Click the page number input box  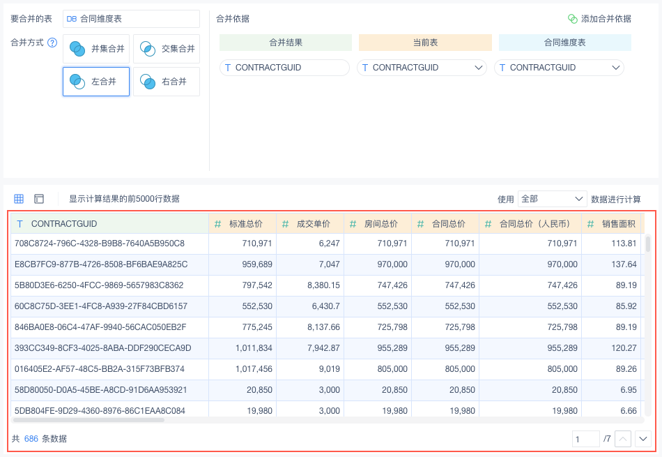(x=585, y=439)
